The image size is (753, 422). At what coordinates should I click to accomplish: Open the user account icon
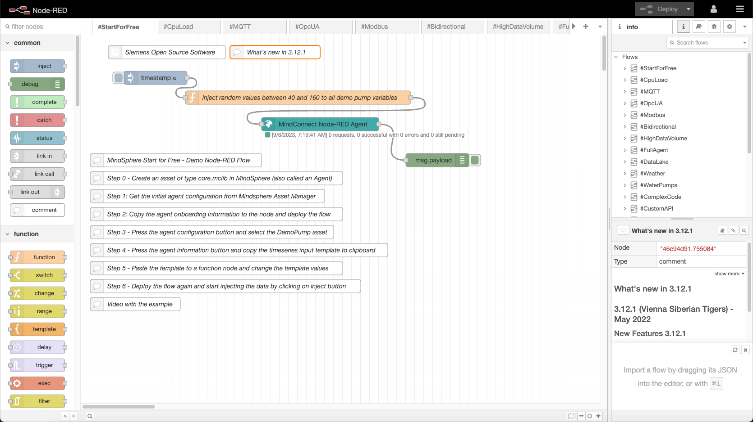(x=713, y=9)
